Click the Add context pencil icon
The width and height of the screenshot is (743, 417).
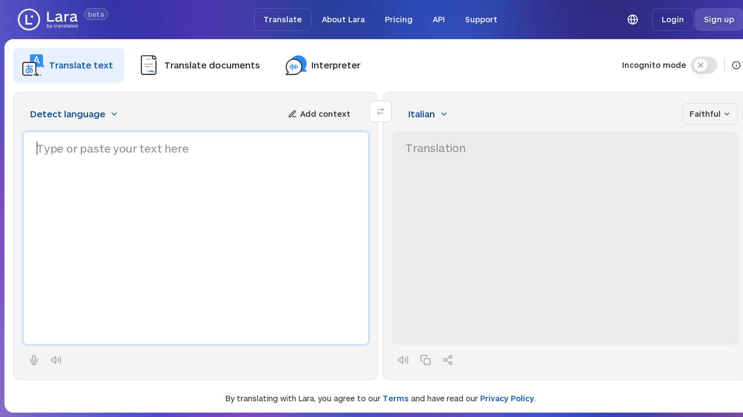pyautogui.click(x=292, y=114)
